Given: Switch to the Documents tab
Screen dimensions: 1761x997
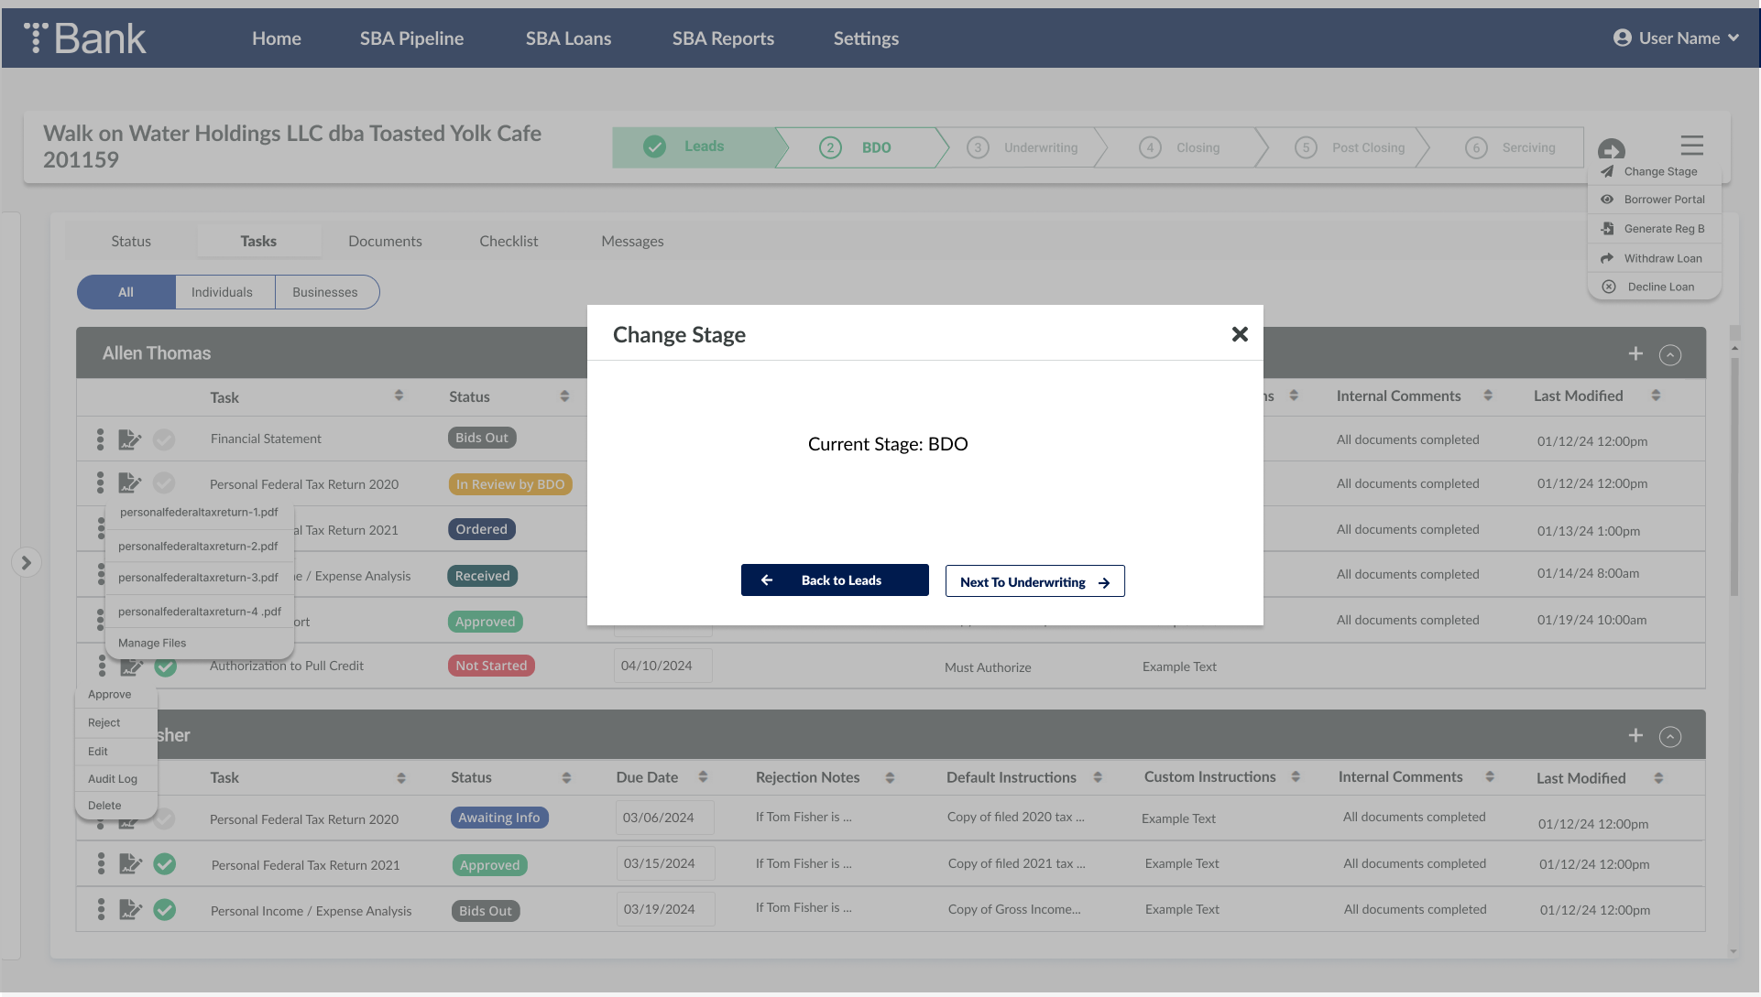Looking at the screenshot, I should click(385, 241).
